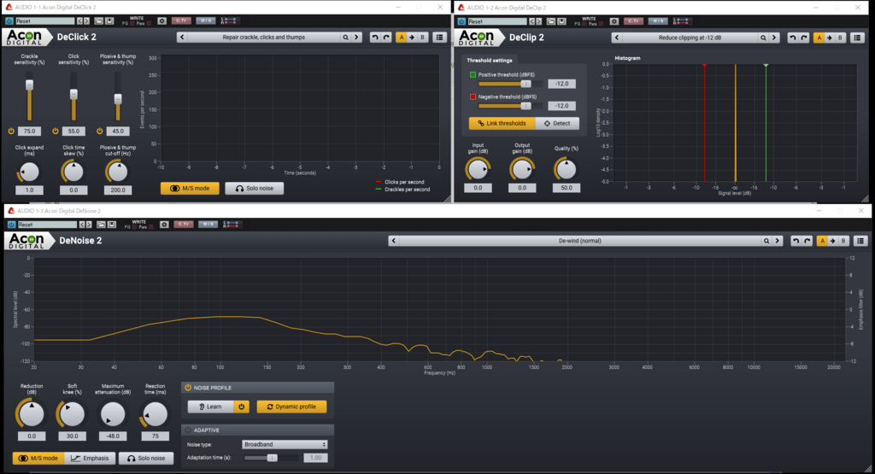
Task: Open the load preset folder icon in DeClick 2 host bar
Action: [x=99, y=21]
